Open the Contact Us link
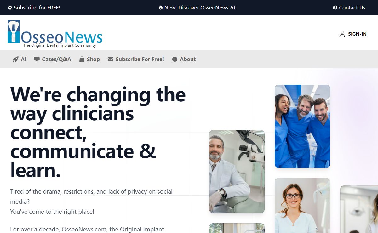 (352, 8)
